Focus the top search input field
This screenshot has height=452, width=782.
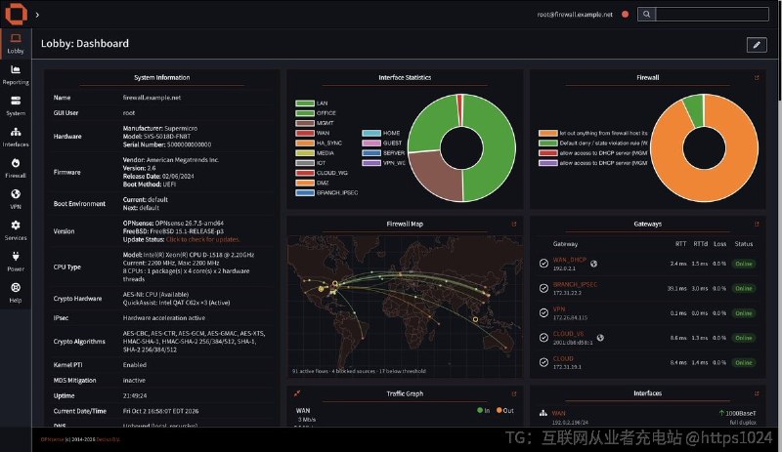click(x=713, y=14)
